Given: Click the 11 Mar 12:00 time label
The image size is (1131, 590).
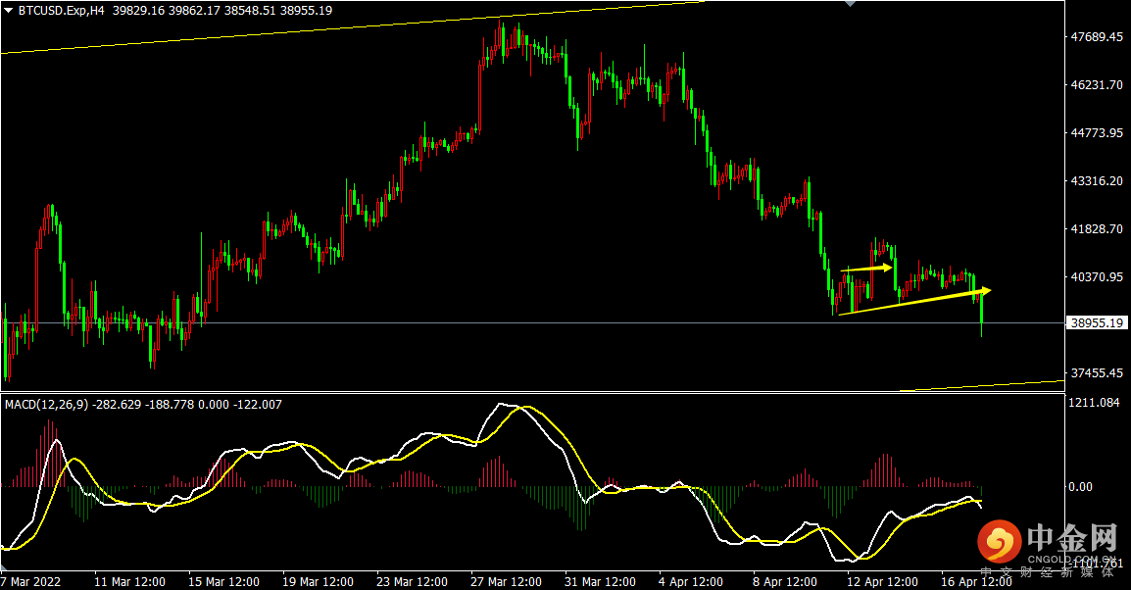Looking at the screenshot, I should click(129, 582).
